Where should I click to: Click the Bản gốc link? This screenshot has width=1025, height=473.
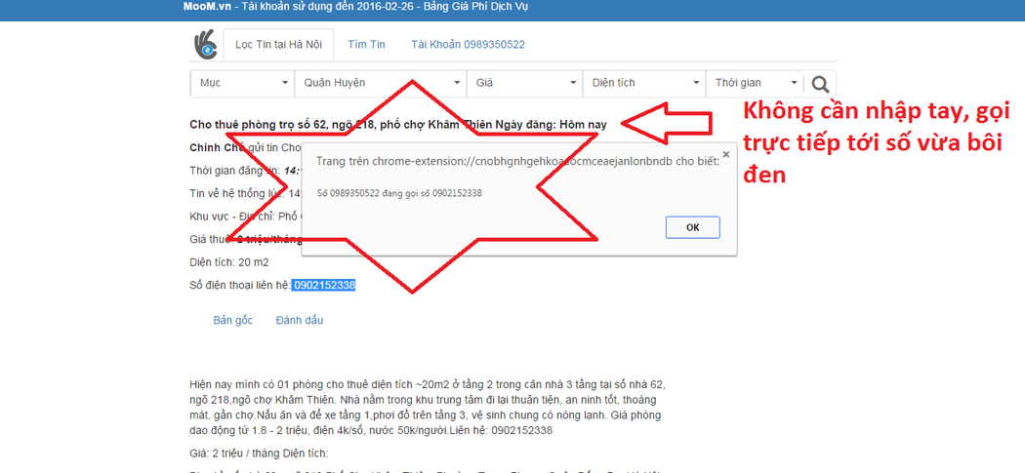(x=232, y=320)
